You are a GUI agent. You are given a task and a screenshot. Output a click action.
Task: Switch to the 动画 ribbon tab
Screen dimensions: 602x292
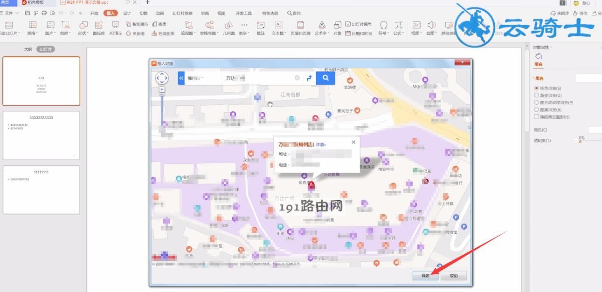(x=160, y=13)
